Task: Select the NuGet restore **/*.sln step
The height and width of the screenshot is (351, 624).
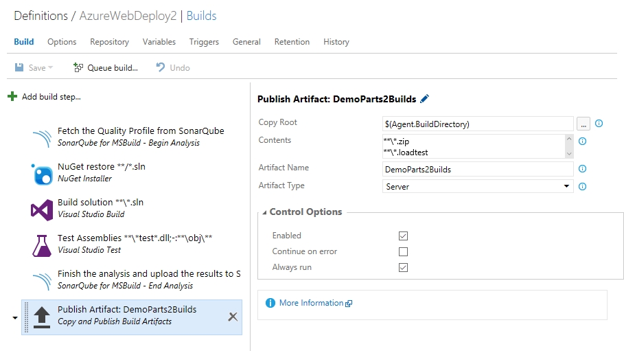Action: click(102, 166)
